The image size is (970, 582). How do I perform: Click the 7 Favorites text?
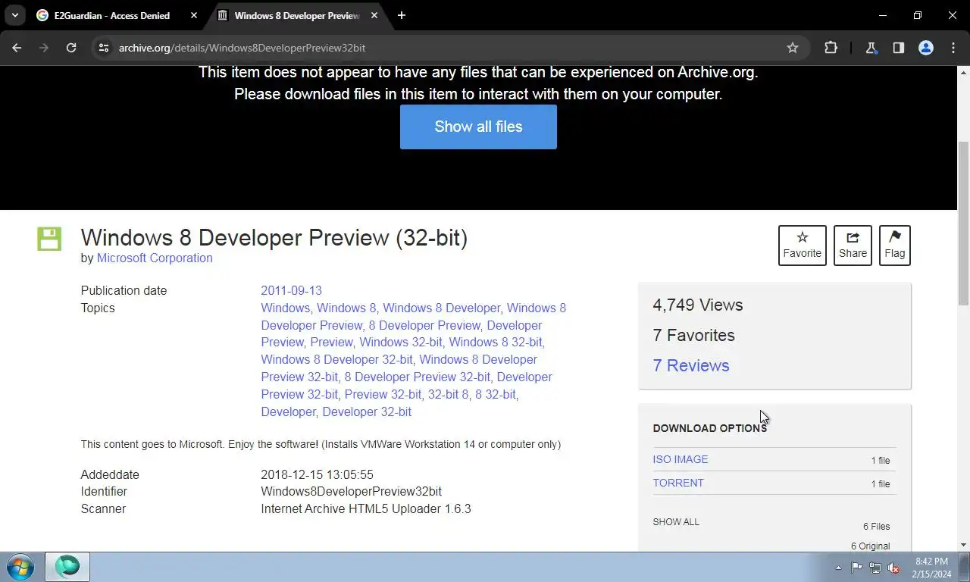693,335
